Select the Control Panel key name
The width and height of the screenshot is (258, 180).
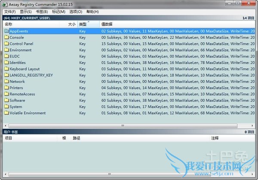(21, 44)
